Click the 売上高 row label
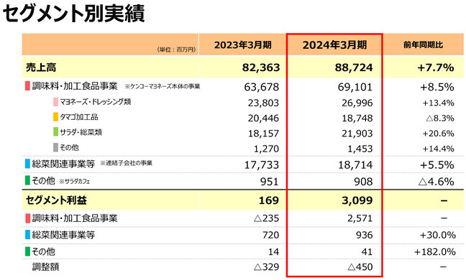The width and height of the screenshot is (466, 280). (x=41, y=67)
